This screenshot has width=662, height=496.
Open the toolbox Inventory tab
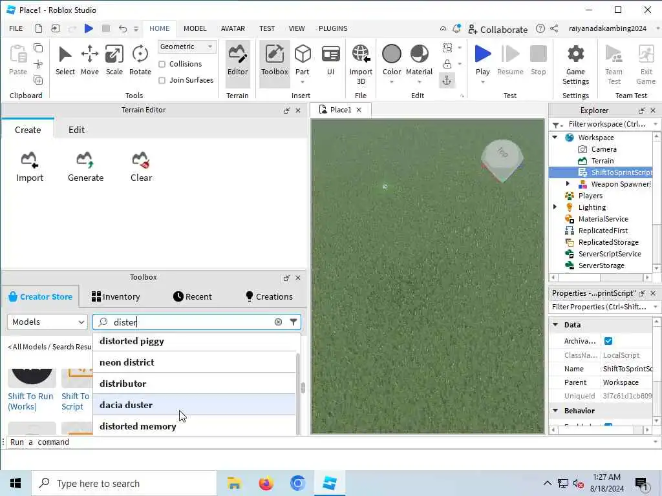(x=115, y=296)
